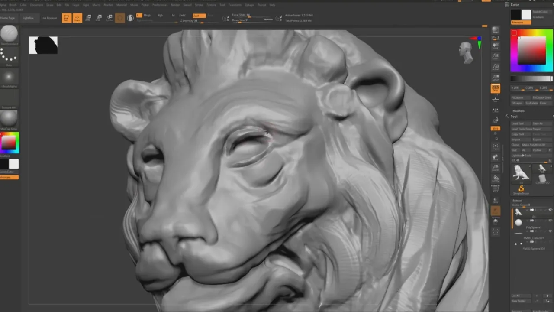Toggle Persp perspective view
Viewport: 554px width, 312px height.
click(496, 88)
